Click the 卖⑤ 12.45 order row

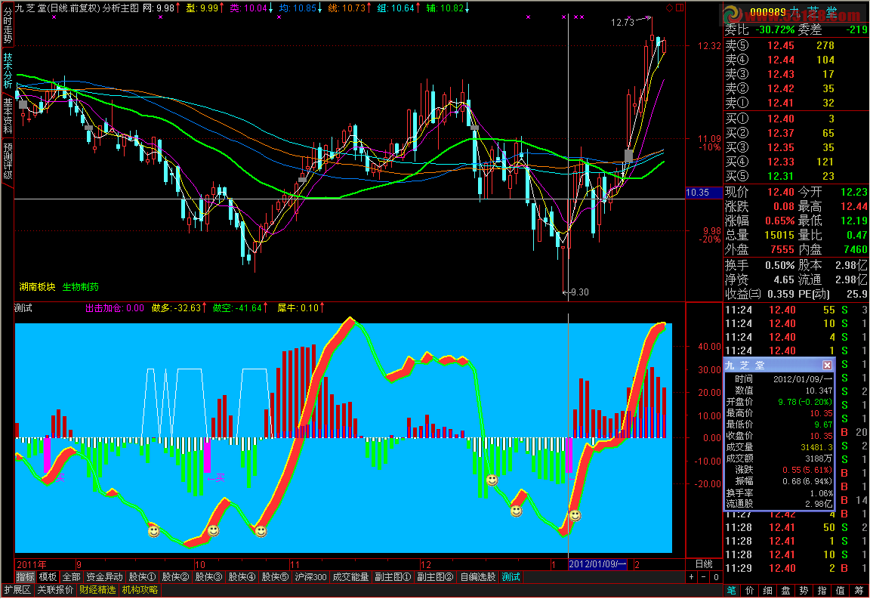pyautogui.click(x=796, y=45)
